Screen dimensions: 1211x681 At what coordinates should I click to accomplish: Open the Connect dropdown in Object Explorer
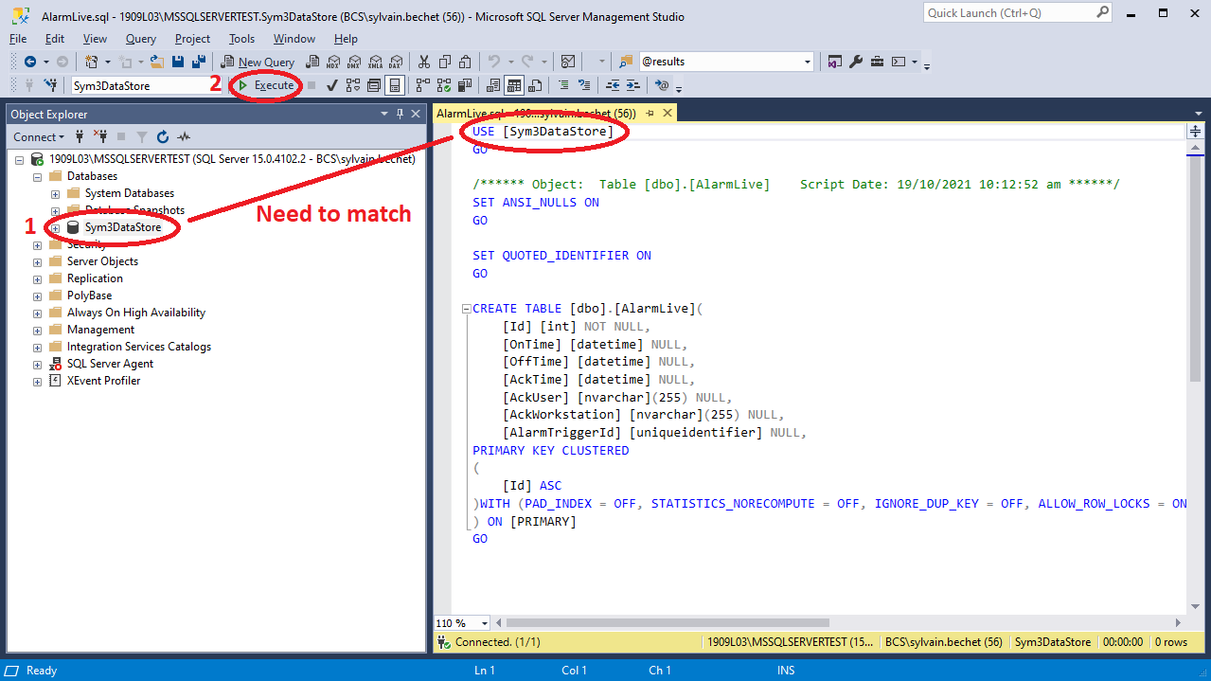point(38,136)
